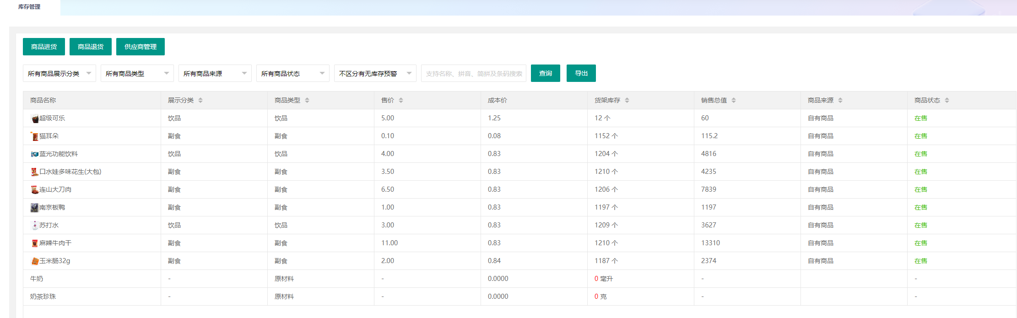Click the 南京板鸭 product thumbnail
Screen dimensions: 1017x318
(x=34, y=208)
